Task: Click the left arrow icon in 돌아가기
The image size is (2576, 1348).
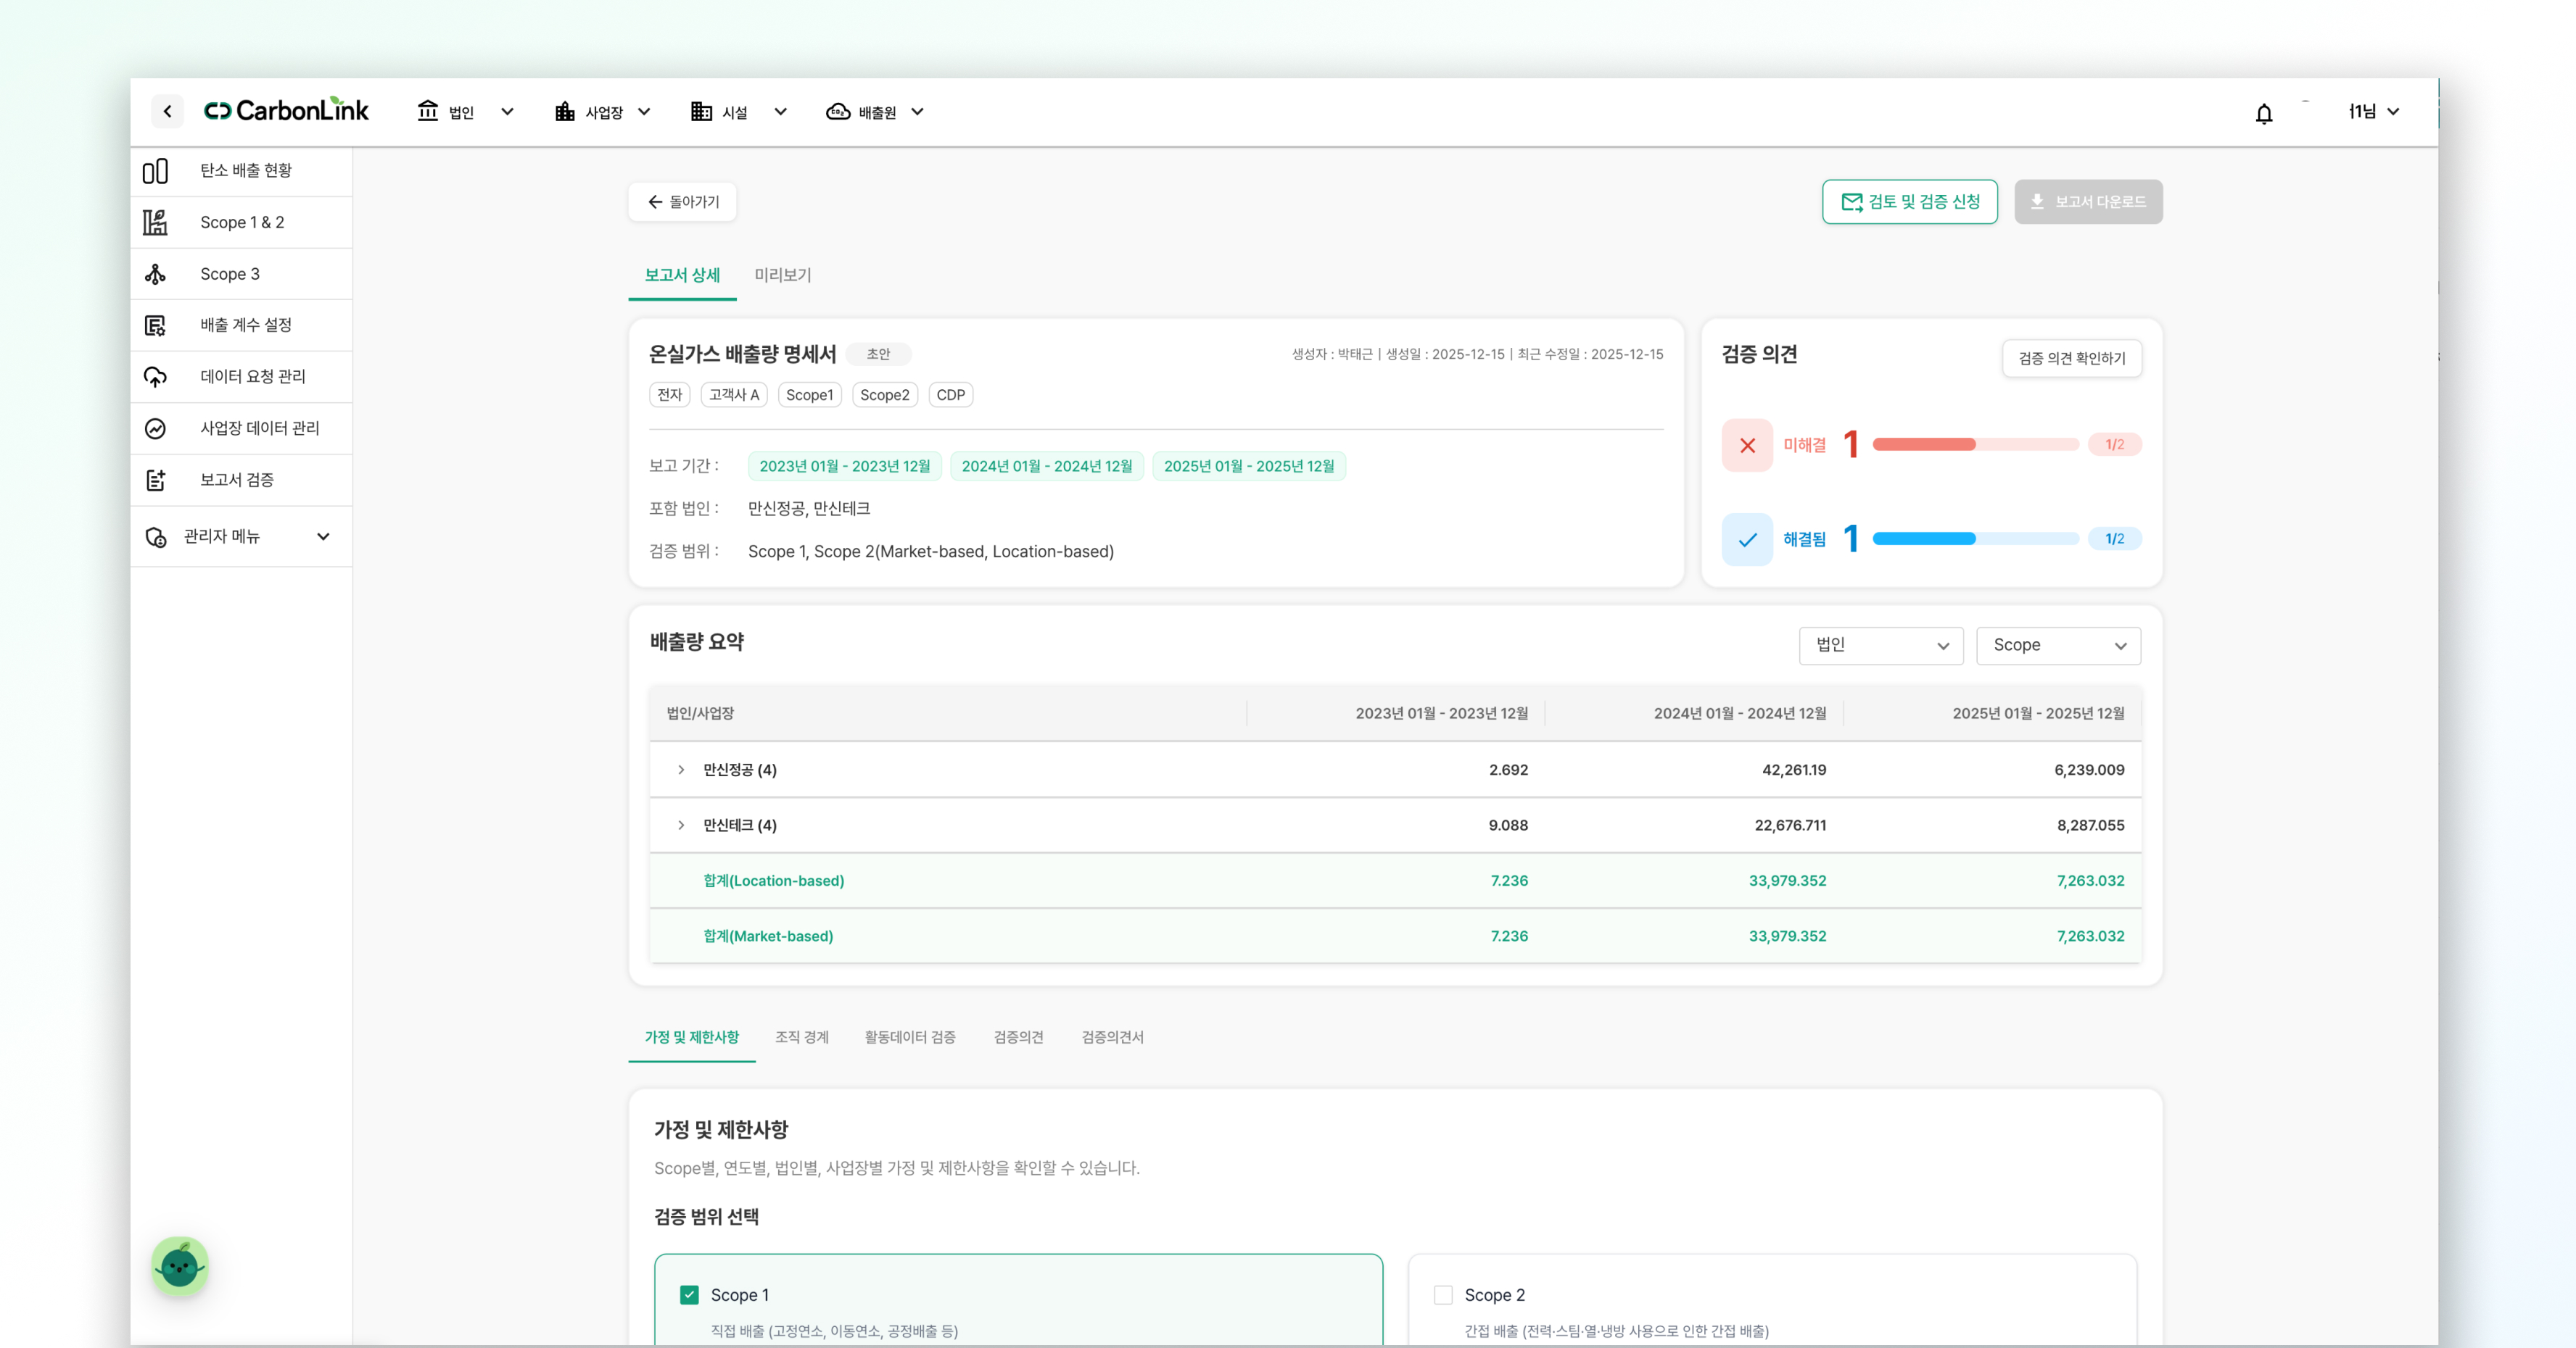Action: pos(655,202)
